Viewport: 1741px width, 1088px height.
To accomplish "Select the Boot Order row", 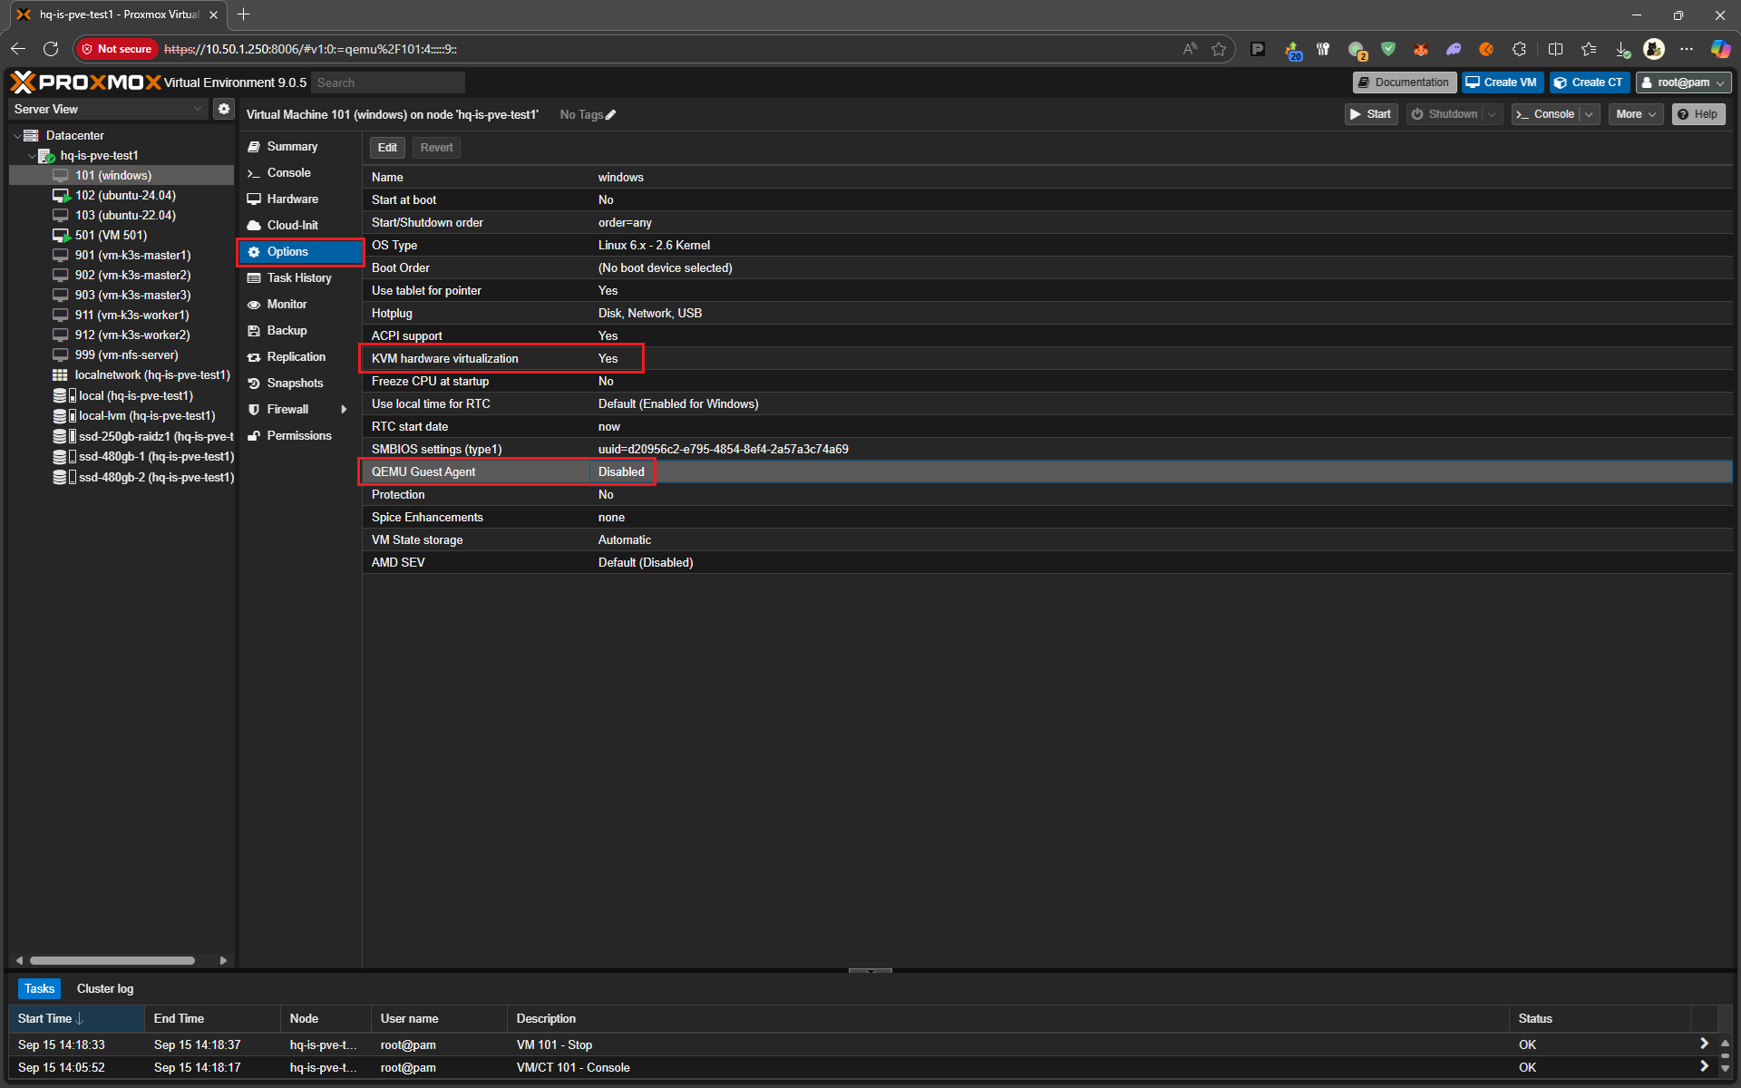I will [x=1047, y=267].
